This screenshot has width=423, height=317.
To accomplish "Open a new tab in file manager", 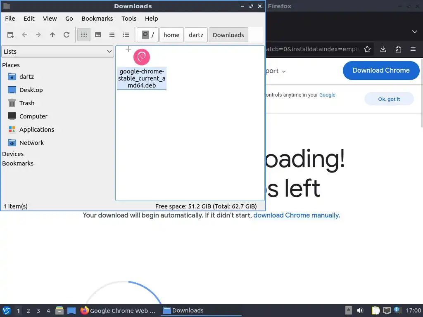I will point(10,35).
